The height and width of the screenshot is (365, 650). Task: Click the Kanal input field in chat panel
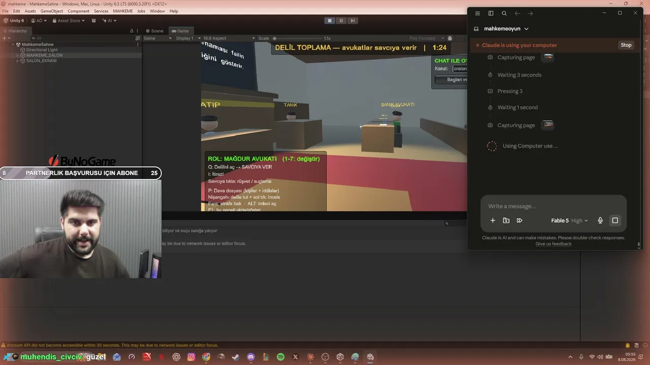[x=460, y=68]
